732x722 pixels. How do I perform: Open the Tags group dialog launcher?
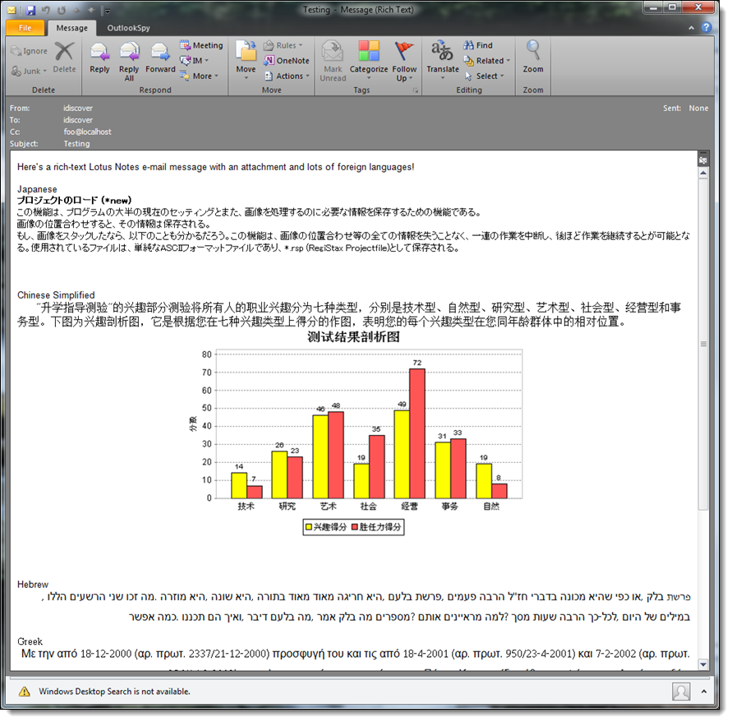click(x=415, y=90)
